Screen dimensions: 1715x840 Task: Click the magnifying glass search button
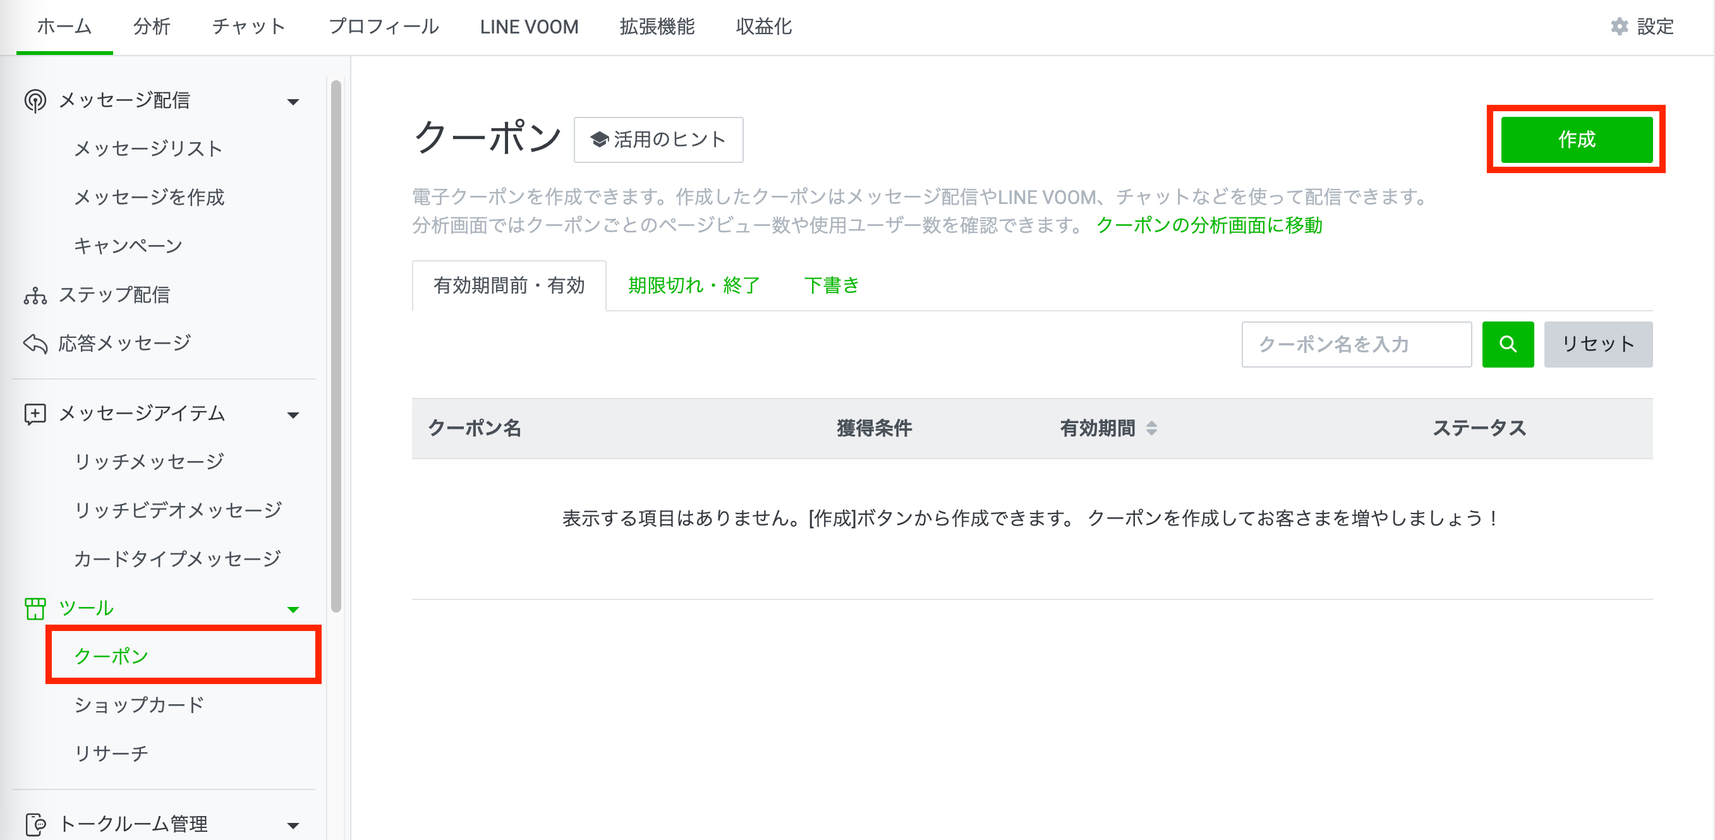click(x=1508, y=344)
